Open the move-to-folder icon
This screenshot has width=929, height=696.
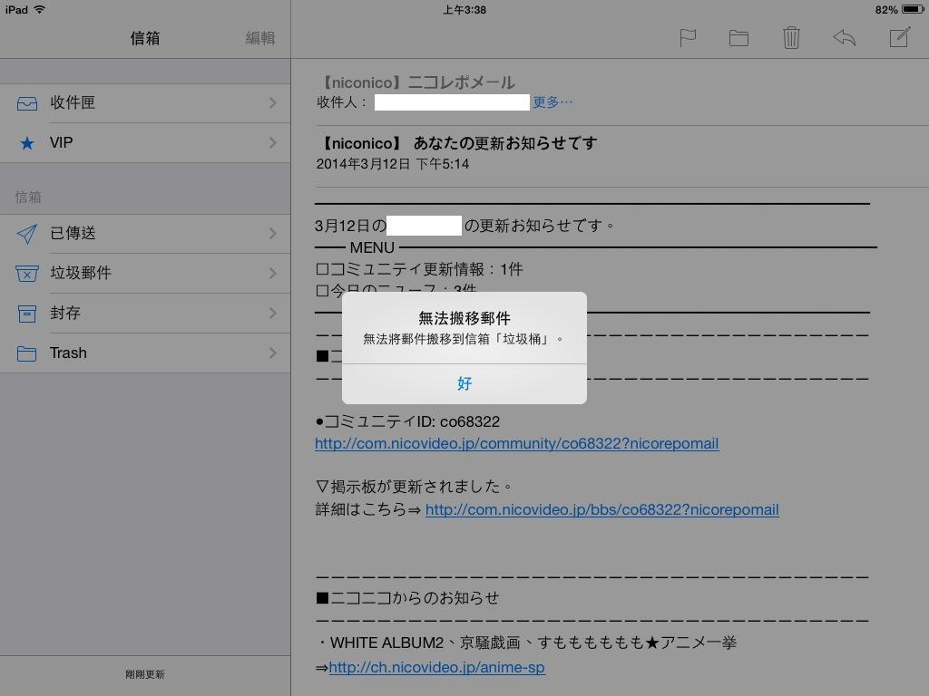pyautogui.click(x=738, y=38)
